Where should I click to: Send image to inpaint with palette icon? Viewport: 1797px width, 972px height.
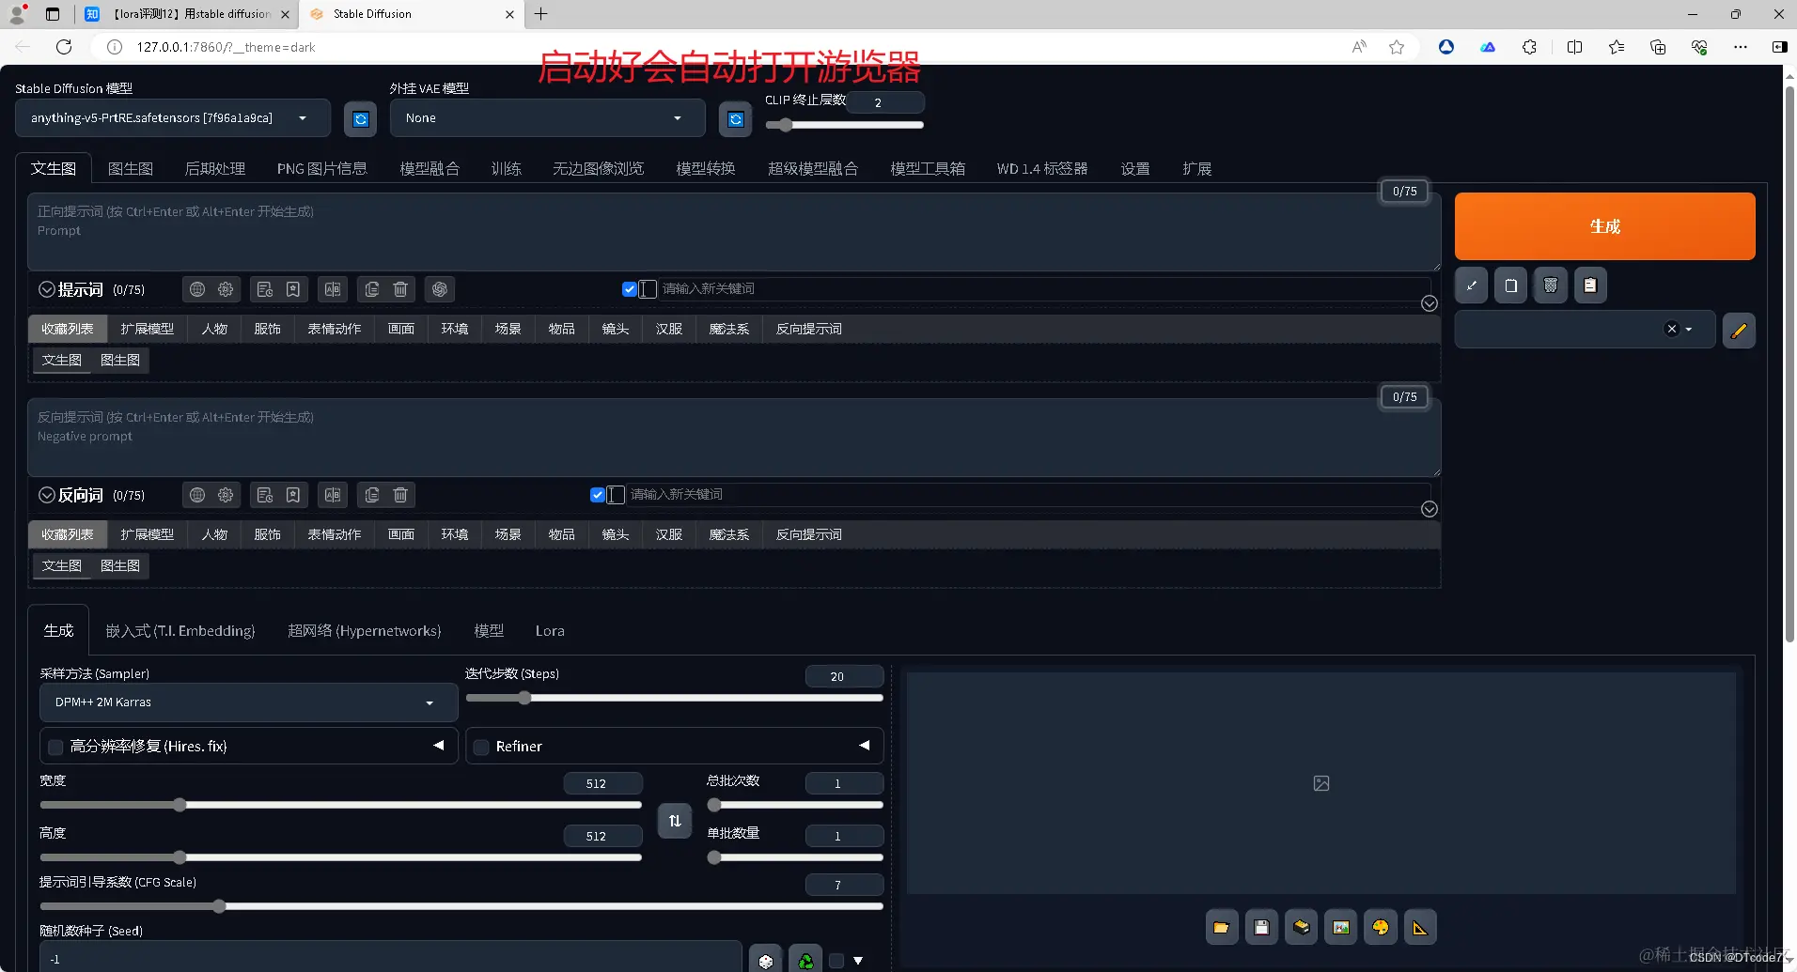click(1381, 928)
